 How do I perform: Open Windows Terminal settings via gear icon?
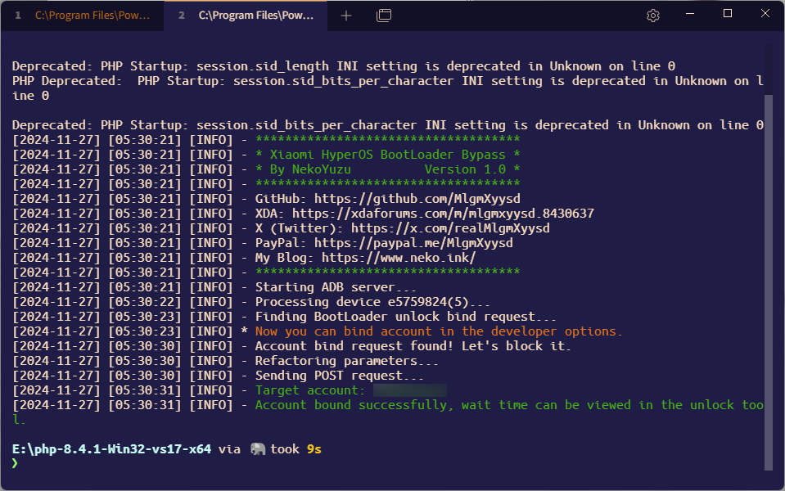click(652, 15)
